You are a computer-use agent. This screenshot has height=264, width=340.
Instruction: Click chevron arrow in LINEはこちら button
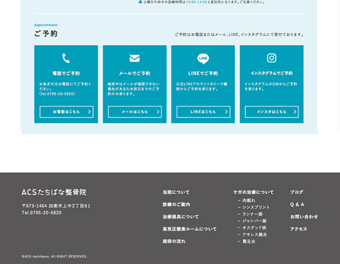coord(226,112)
